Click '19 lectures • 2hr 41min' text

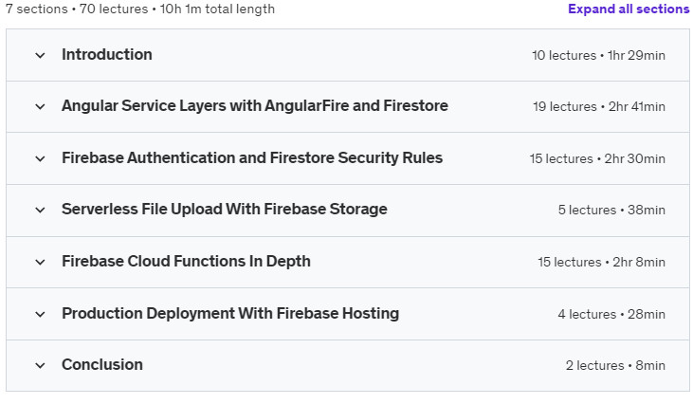point(599,106)
